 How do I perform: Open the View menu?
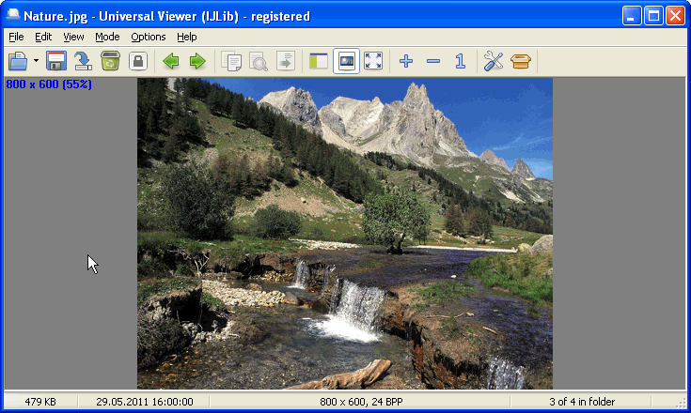tap(73, 37)
